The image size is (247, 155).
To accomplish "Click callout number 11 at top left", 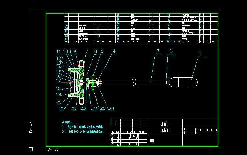I will tap(58, 52).
